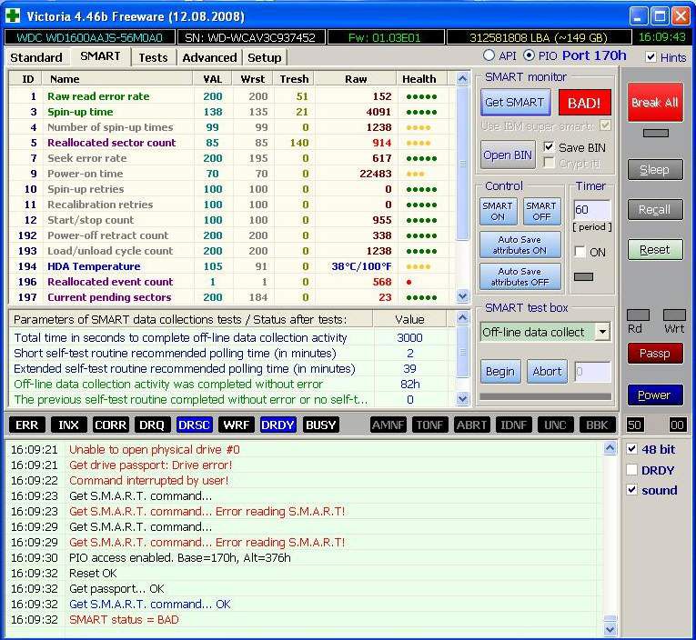Click log panel scroll down arrow
This screenshot has height=640, width=696.
(610, 629)
